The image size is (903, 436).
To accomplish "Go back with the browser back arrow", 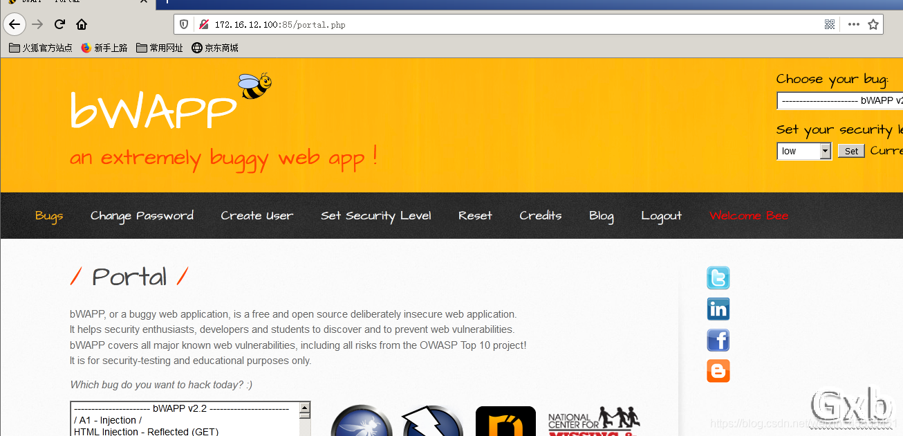I will click(15, 24).
